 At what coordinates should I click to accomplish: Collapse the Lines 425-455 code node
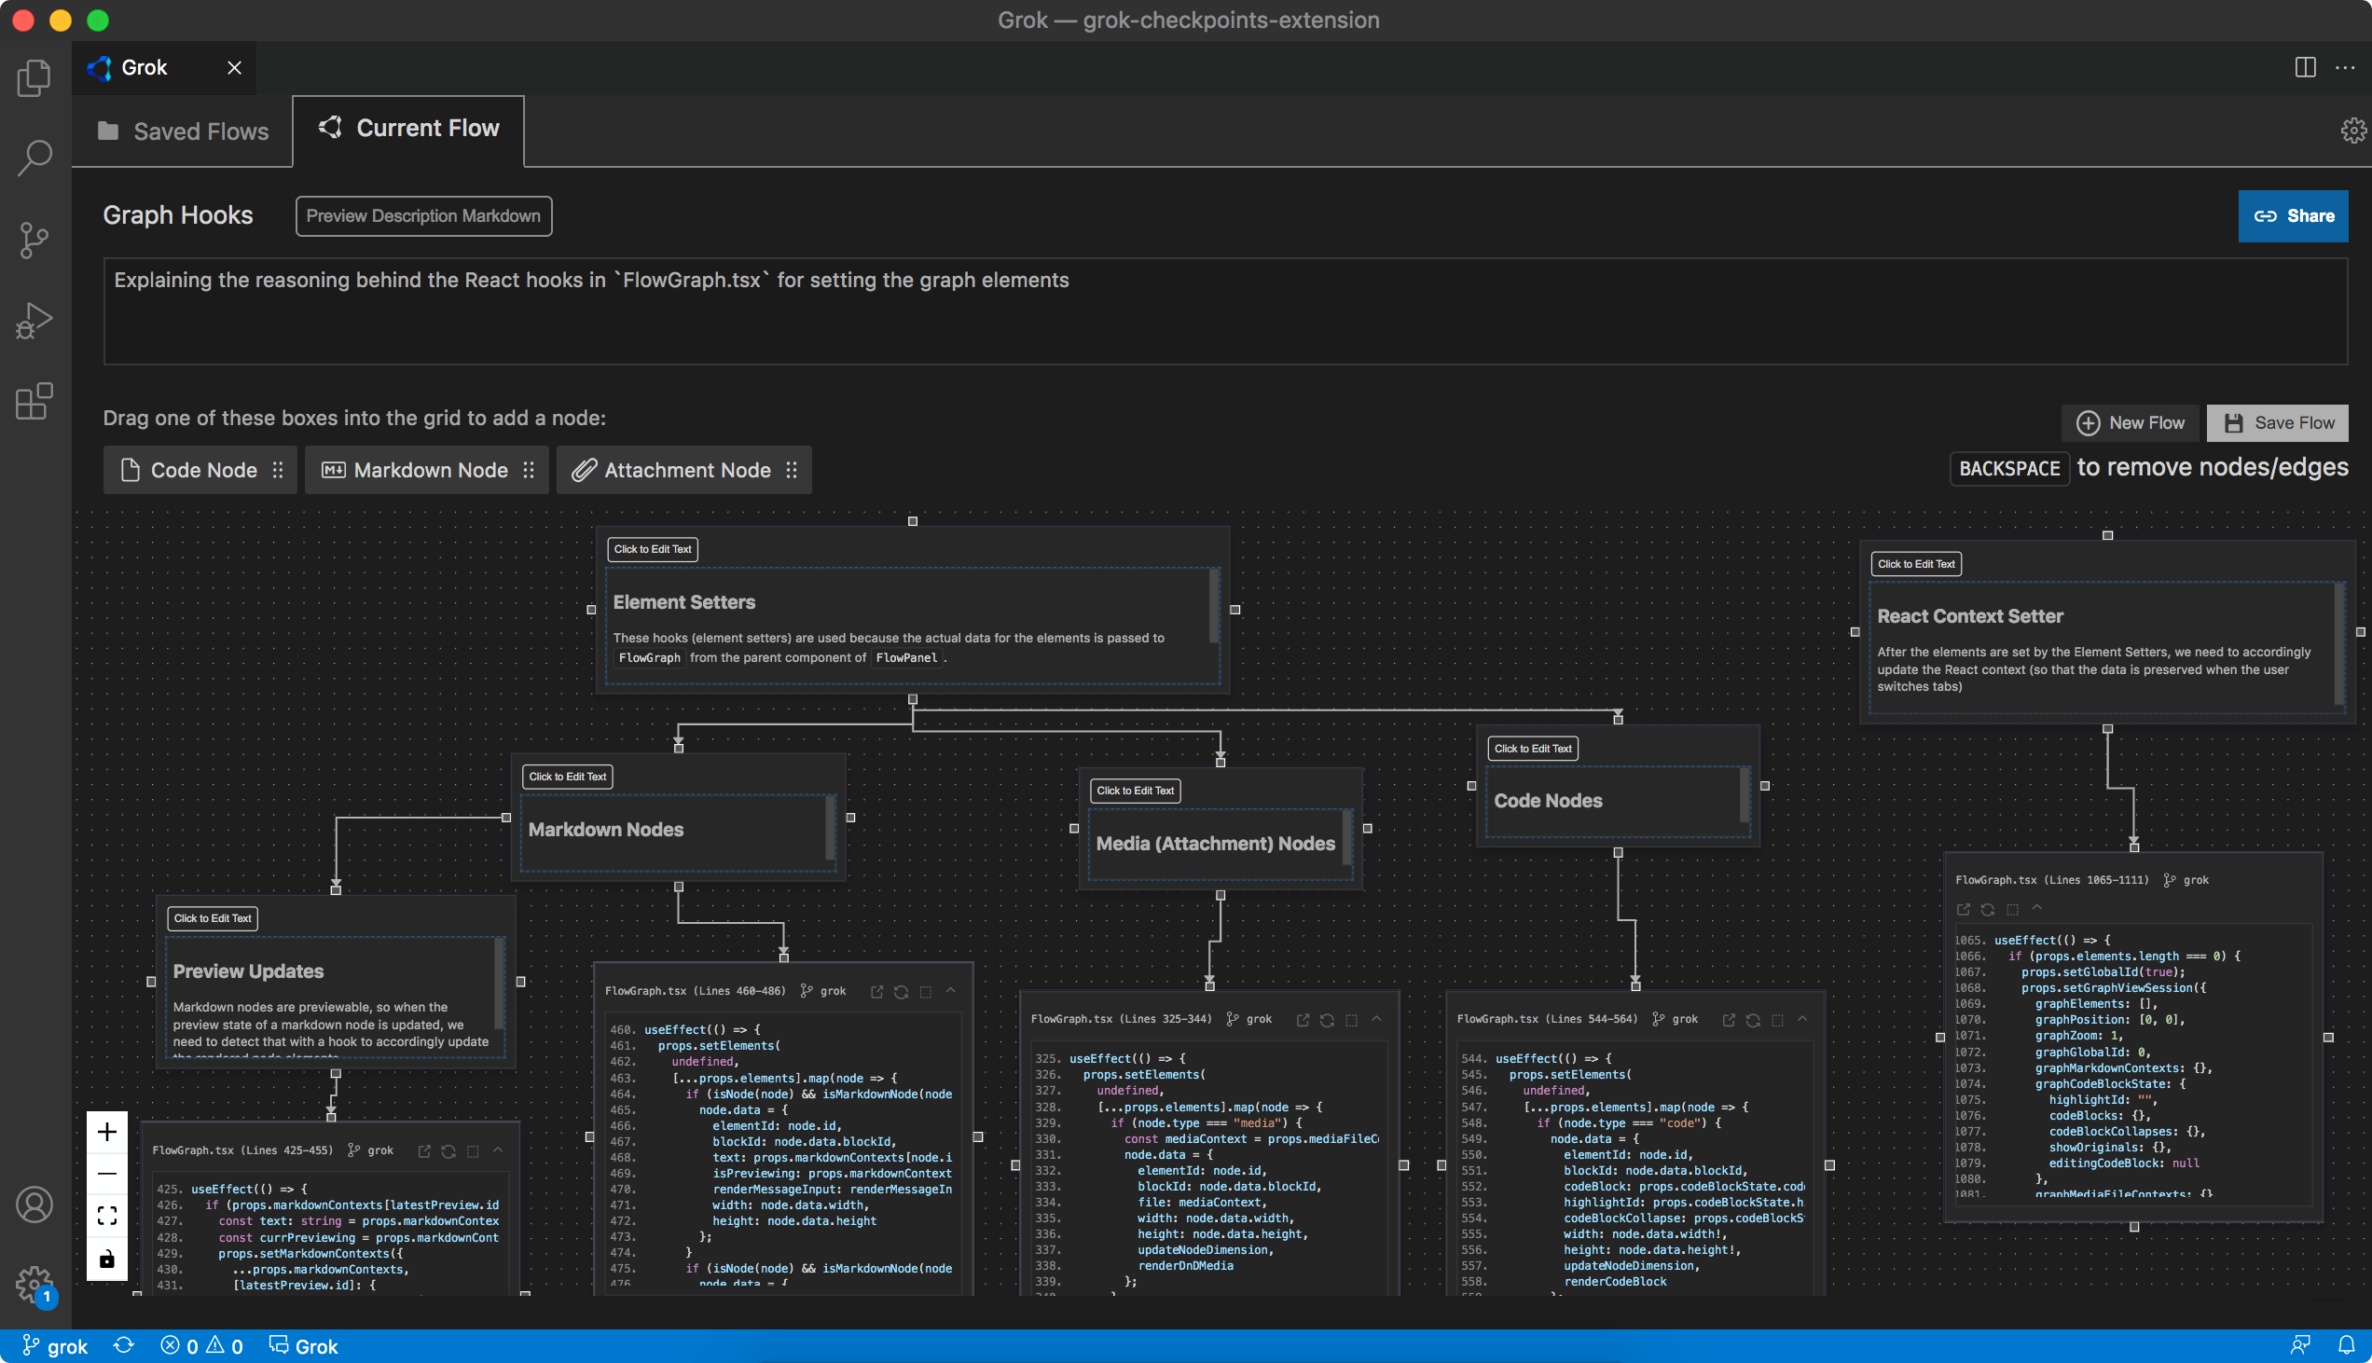pos(498,1150)
